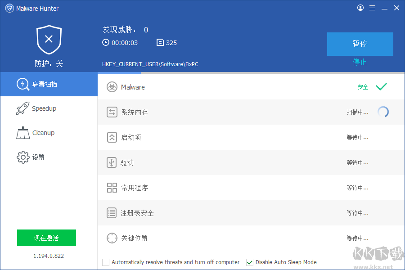Viewport: 405px width, 270px height.
Task: Click the 现在激活 activation button
Action: pos(46,238)
